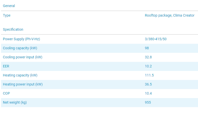Click the 3/380-415/50 power supply value

[156, 39]
